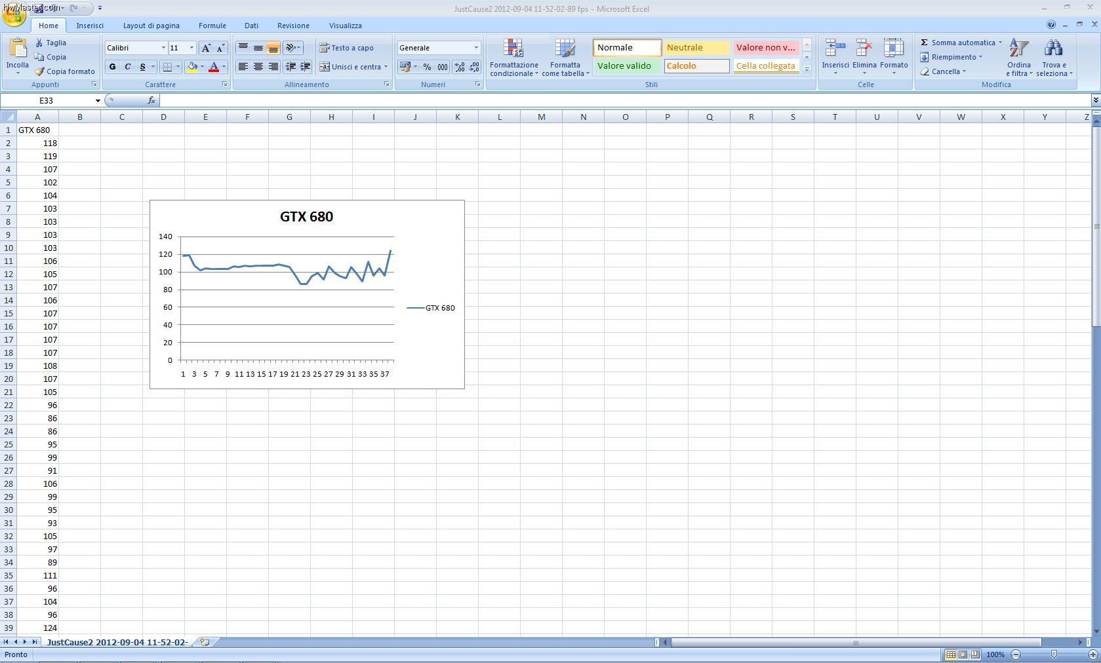Increase font size with large A

206,48
